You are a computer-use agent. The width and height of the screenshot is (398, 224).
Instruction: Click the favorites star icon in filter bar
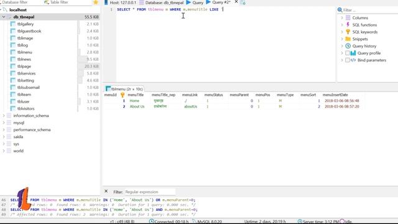[x=96, y=2]
